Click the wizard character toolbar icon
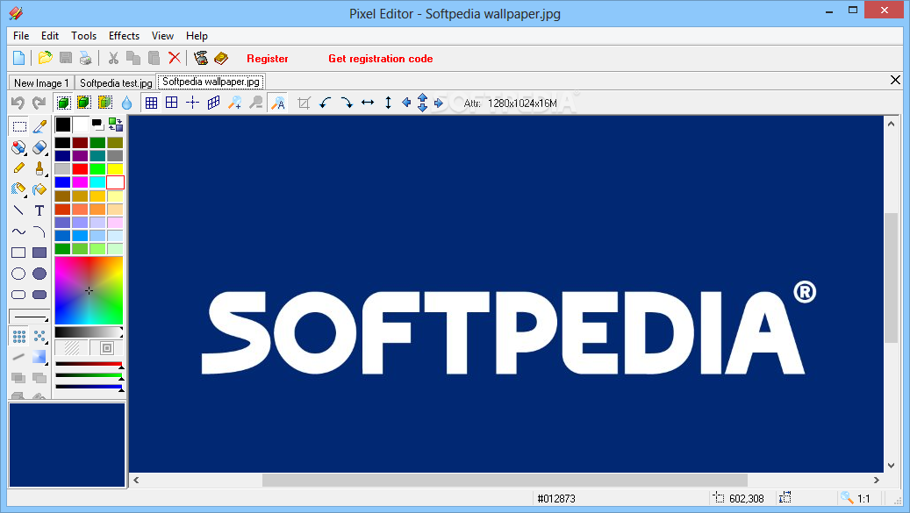This screenshot has height=513, width=910. coord(201,58)
